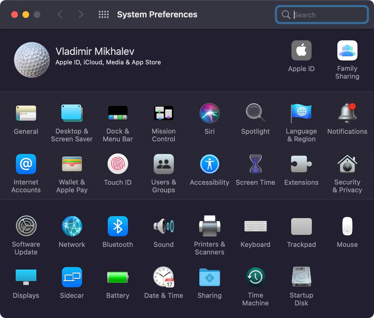Go back with the left chevron
374x318 pixels.
click(60, 14)
